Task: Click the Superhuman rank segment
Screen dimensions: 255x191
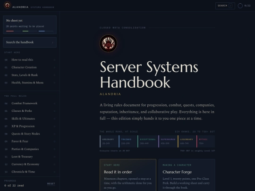Action: point(168,141)
